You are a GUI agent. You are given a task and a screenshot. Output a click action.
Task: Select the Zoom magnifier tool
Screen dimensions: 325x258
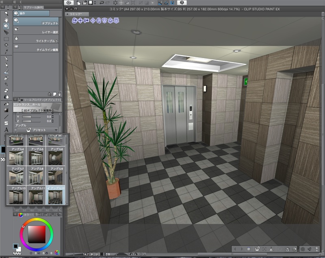pyautogui.click(x=6, y=14)
